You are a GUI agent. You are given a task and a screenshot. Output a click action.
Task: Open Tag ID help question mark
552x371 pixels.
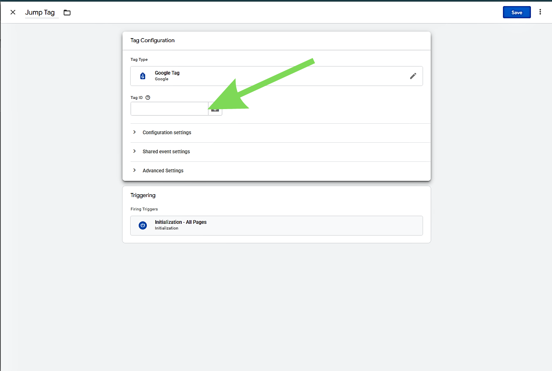coord(148,98)
